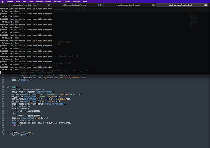The image size is (210, 148).
Task: Click the 'merge(args.input, ...' call
Action: point(41,123)
